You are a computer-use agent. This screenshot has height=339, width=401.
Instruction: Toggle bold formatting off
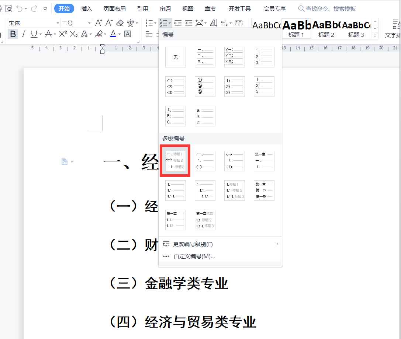13,34
